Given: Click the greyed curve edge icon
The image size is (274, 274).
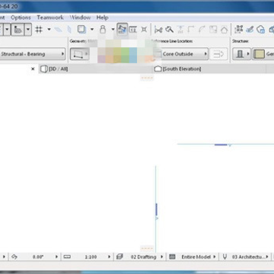Looking at the screenshot, I should click(x=202, y=30).
